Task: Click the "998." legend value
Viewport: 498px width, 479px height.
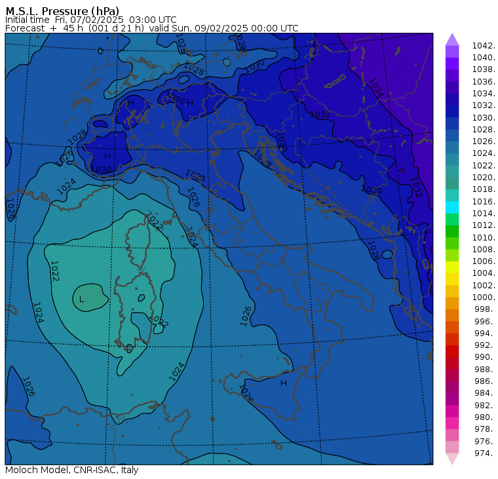Action: [x=485, y=309]
